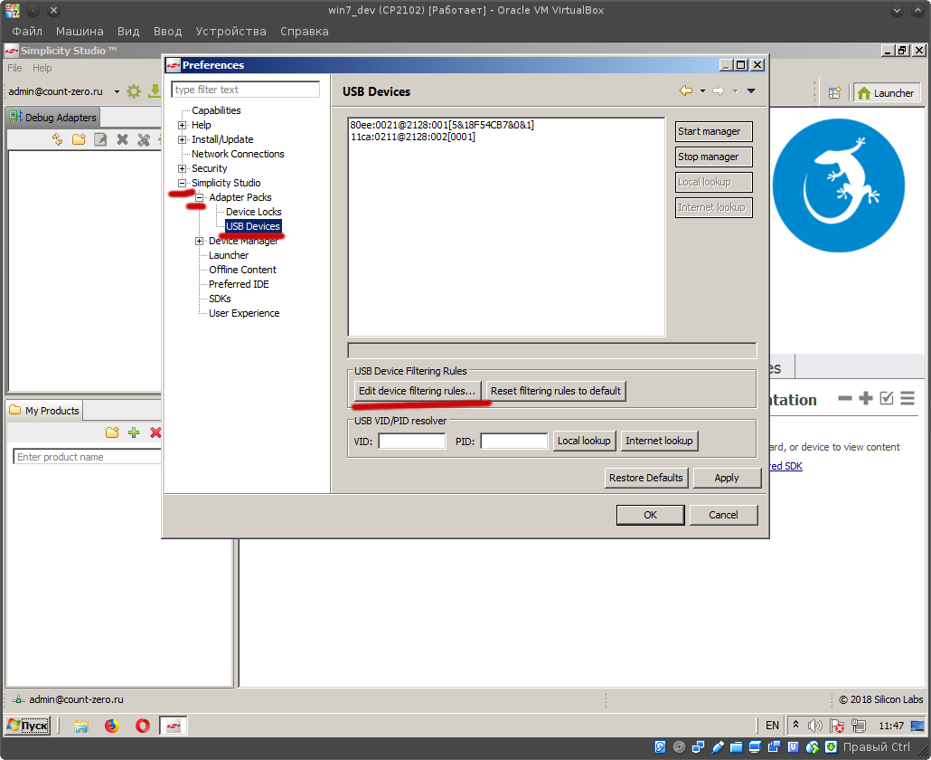Focus the PID input field
Screen dimensions: 931x760
click(x=514, y=441)
